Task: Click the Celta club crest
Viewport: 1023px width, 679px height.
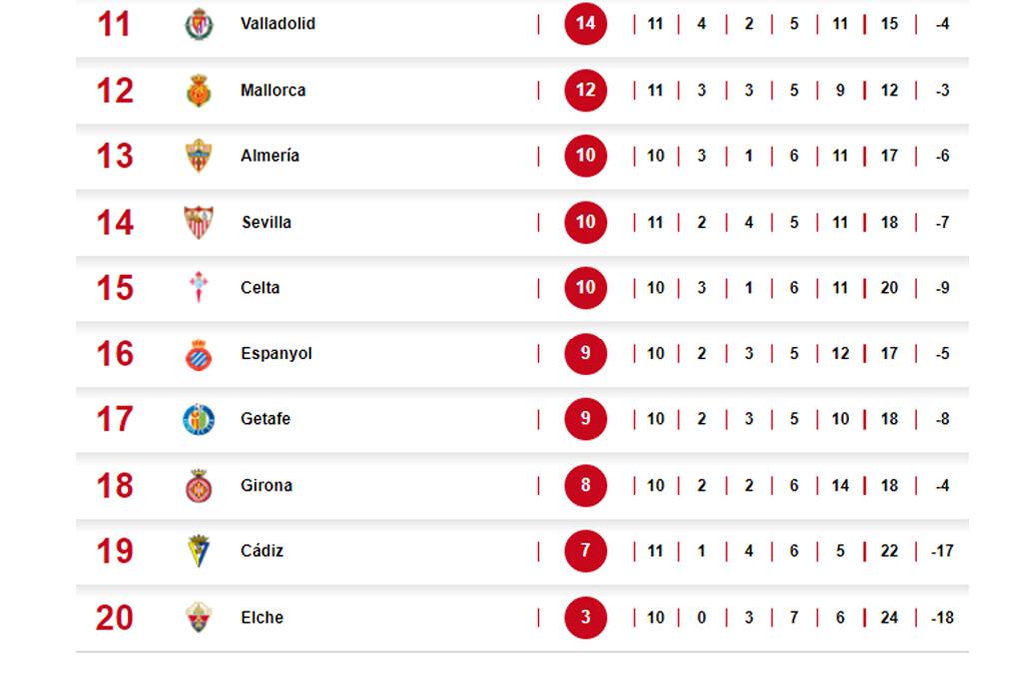Action: pyautogui.click(x=199, y=288)
